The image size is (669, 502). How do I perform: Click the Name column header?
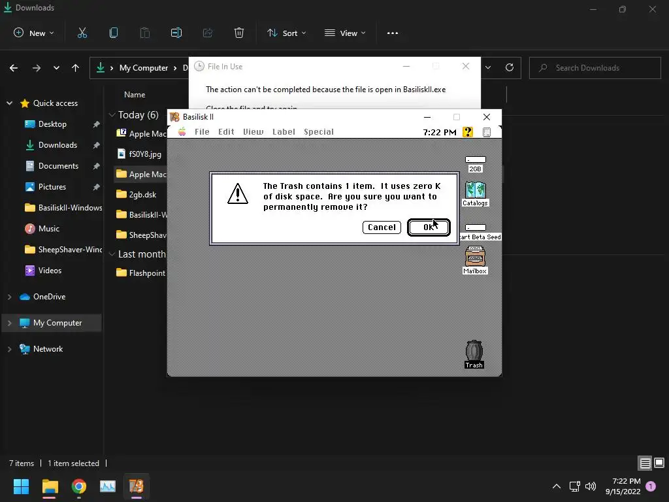click(135, 95)
